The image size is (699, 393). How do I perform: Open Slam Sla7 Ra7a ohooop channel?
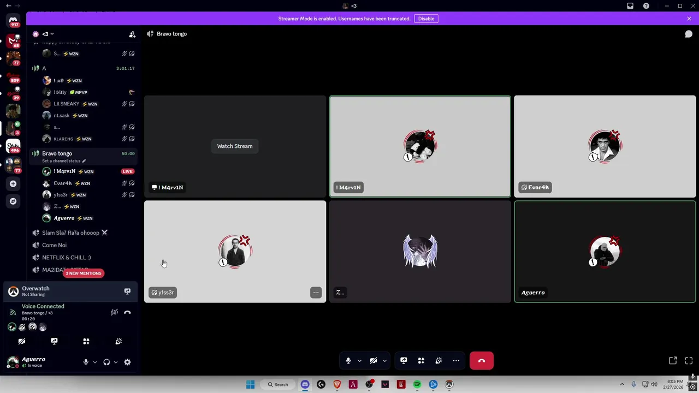coord(82,233)
